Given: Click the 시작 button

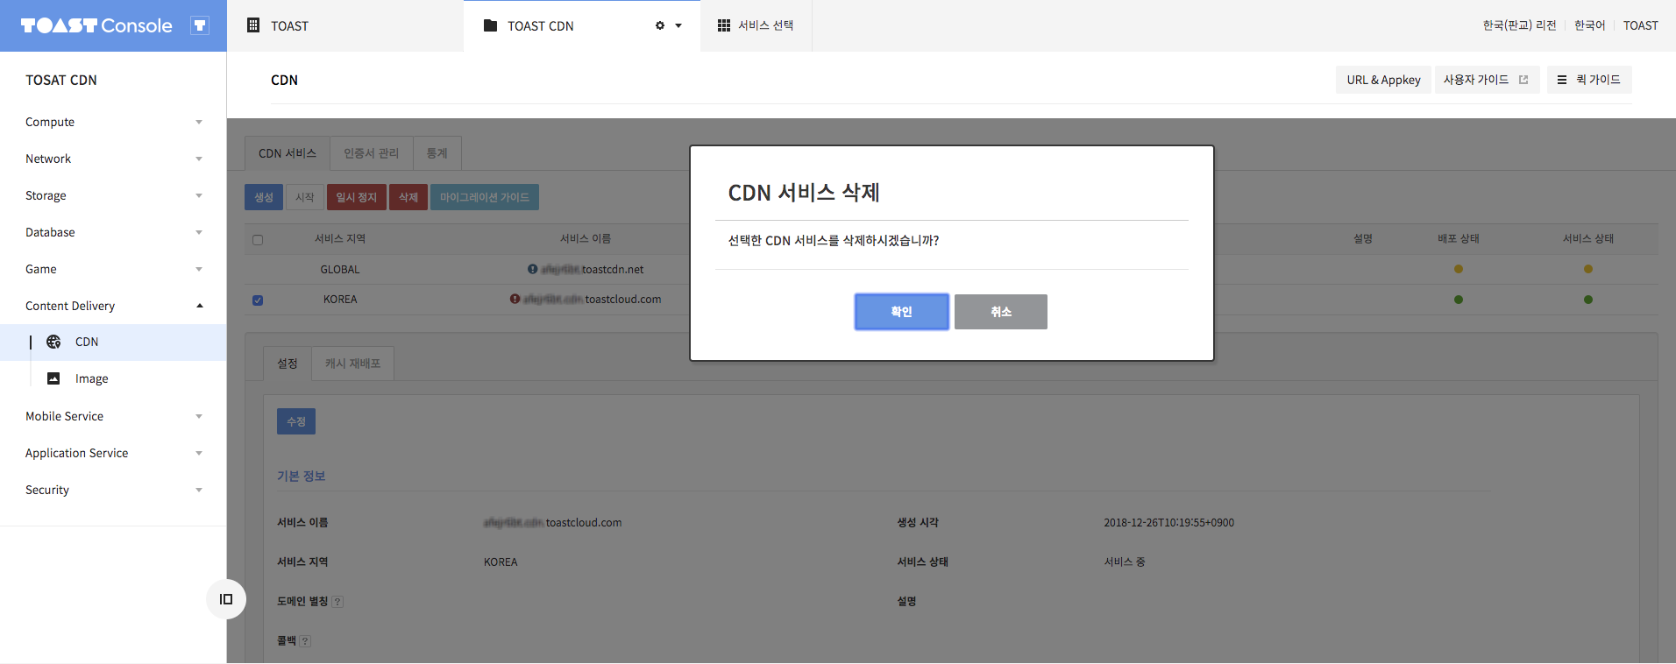Looking at the screenshot, I should tap(305, 197).
